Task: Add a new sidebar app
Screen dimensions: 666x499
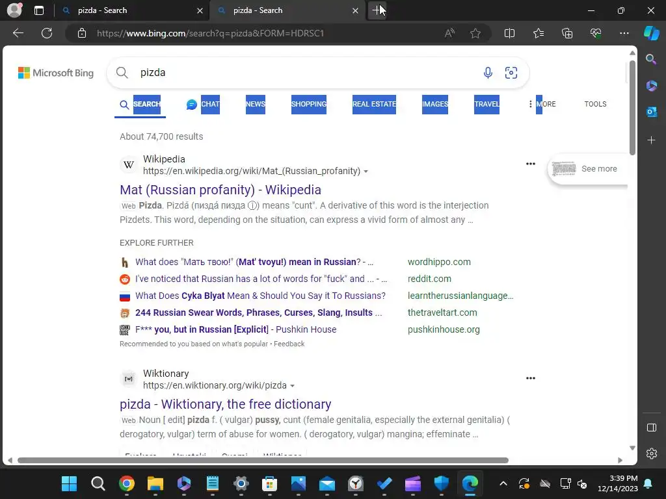Action: click(651, 140)
